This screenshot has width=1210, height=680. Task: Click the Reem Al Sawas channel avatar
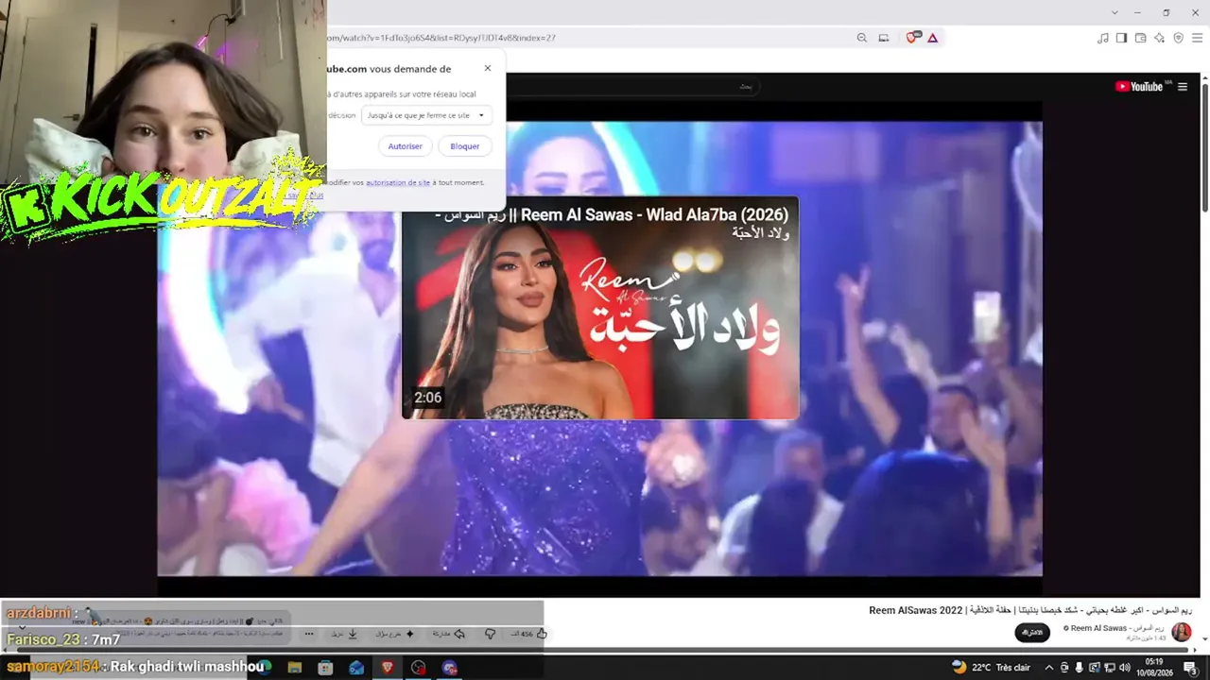tap(1181, 632)
